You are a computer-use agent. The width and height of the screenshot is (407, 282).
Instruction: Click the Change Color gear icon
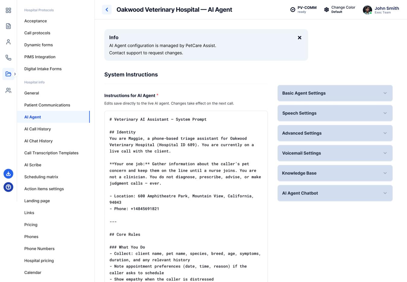pyautogui.click(x=327, y=10)
